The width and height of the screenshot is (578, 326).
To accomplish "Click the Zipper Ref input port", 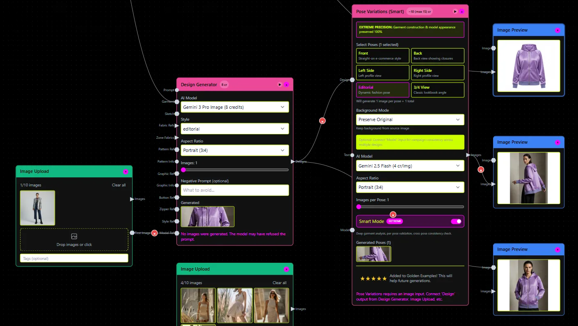I will pos(177,209).
